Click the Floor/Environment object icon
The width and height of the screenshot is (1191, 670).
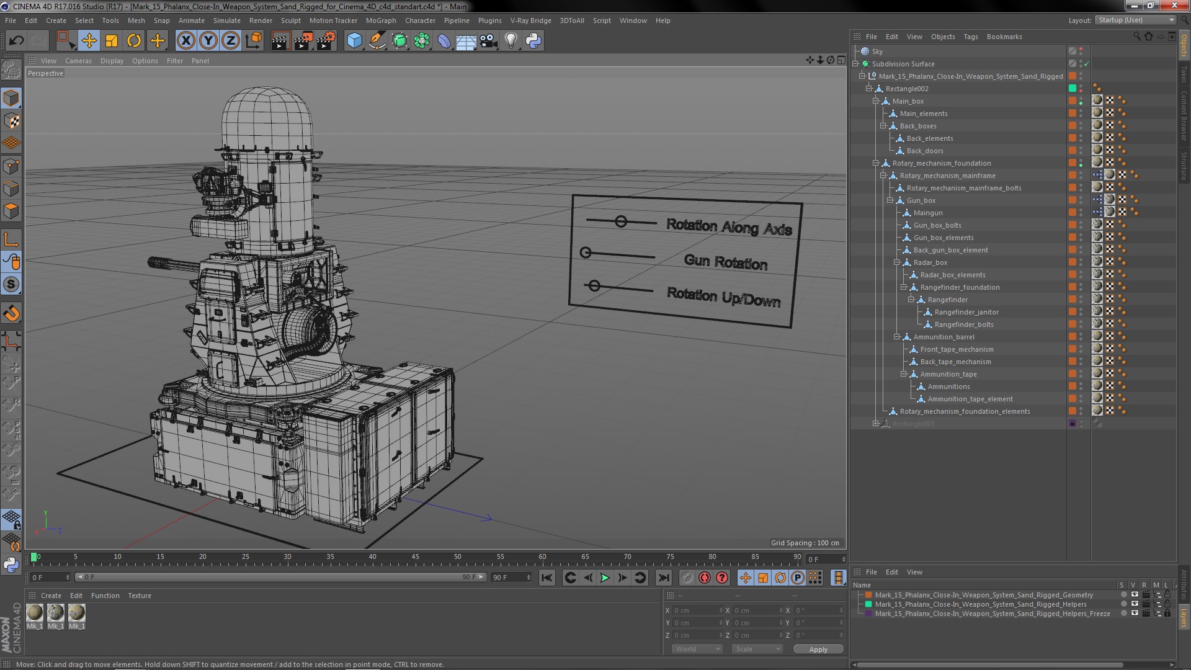point(466,41)
